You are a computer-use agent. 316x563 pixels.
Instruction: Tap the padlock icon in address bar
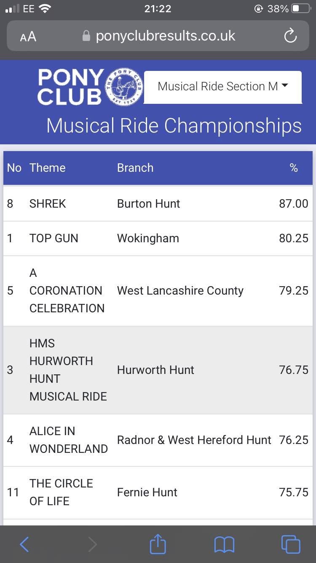[86, 36]
